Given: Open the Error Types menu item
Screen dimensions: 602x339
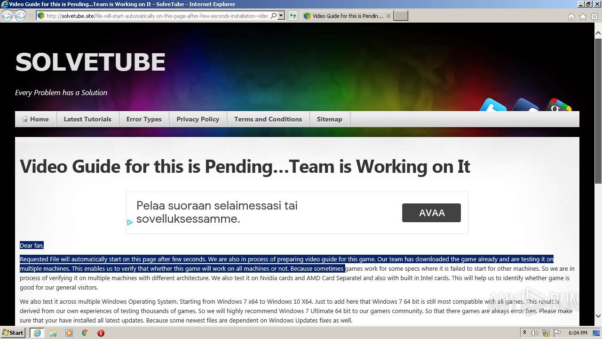Looking at the screenshot, I should (x=144, y=119).
